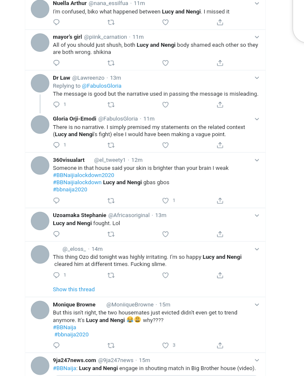The width and height of the screenshot is (304, 376).
Task: Click Show this thread link
Action: click(74, 290)
